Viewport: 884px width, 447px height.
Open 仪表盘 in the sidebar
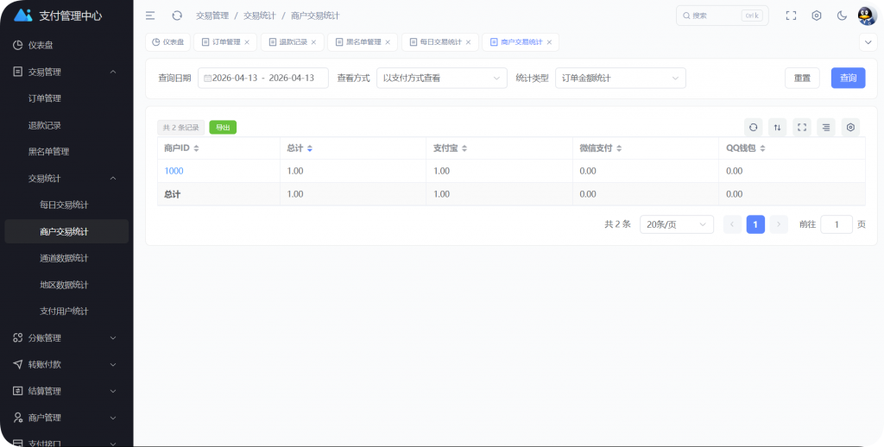click(x=66, y=45)
